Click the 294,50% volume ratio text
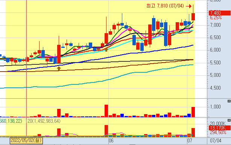 tap(218, 132)
